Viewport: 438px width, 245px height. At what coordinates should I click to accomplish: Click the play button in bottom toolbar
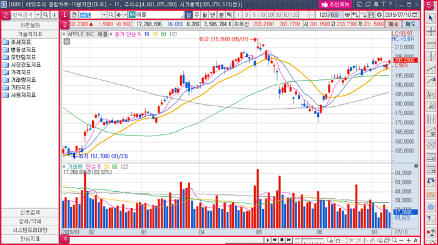click(268, 240)
